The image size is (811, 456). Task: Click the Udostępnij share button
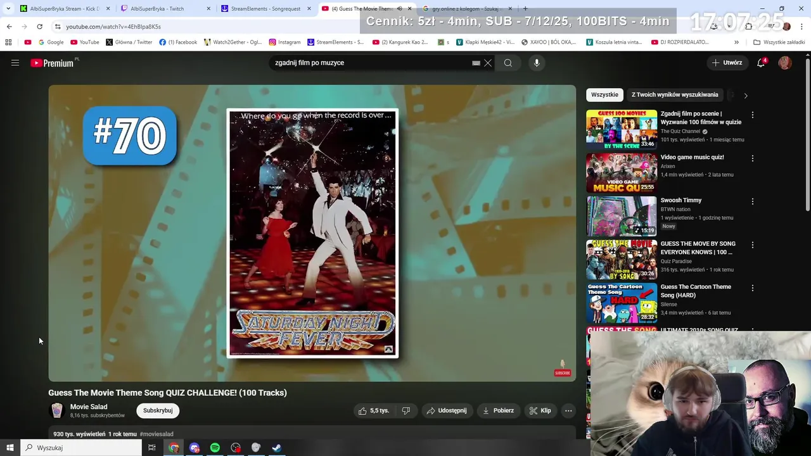[447, 410]
